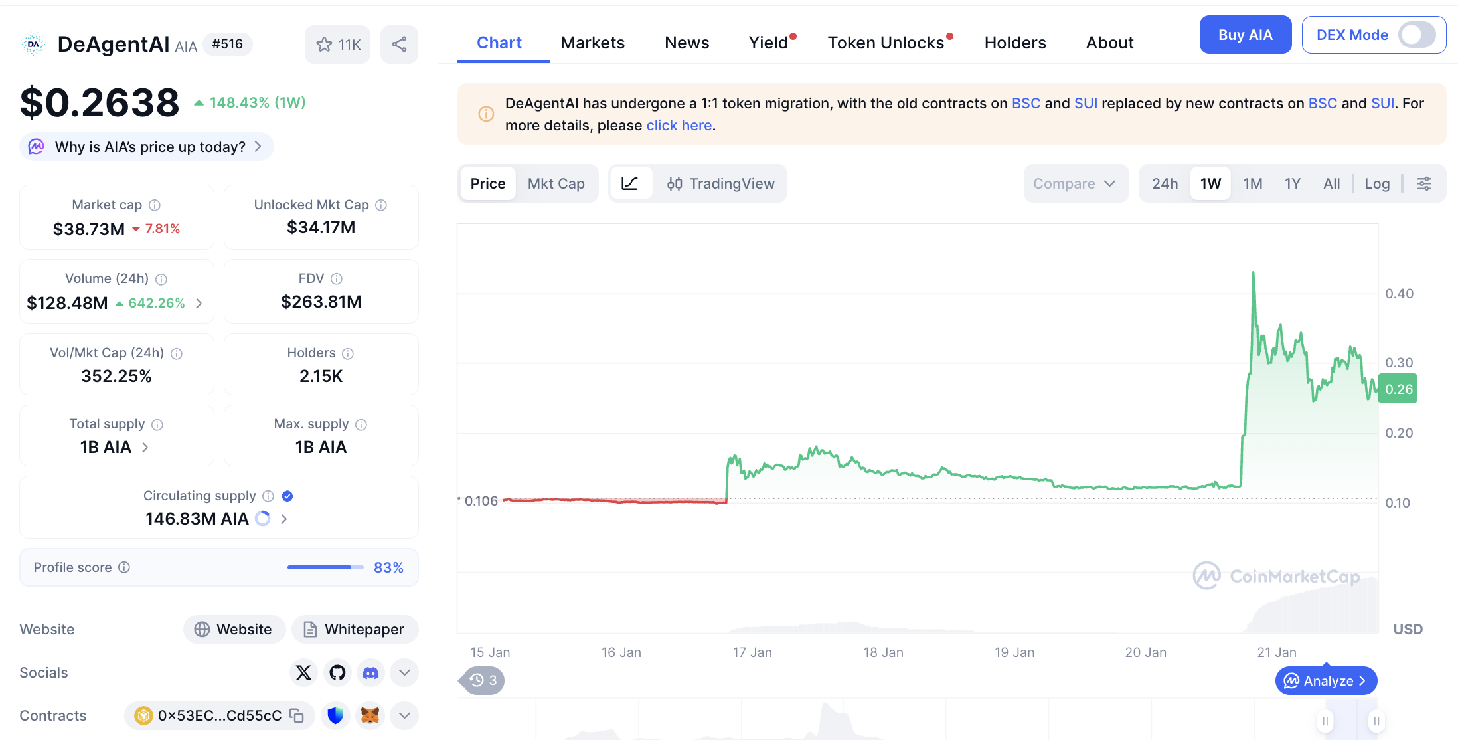
Task: Click the Buy AIA button
Action: (1245, 35)
